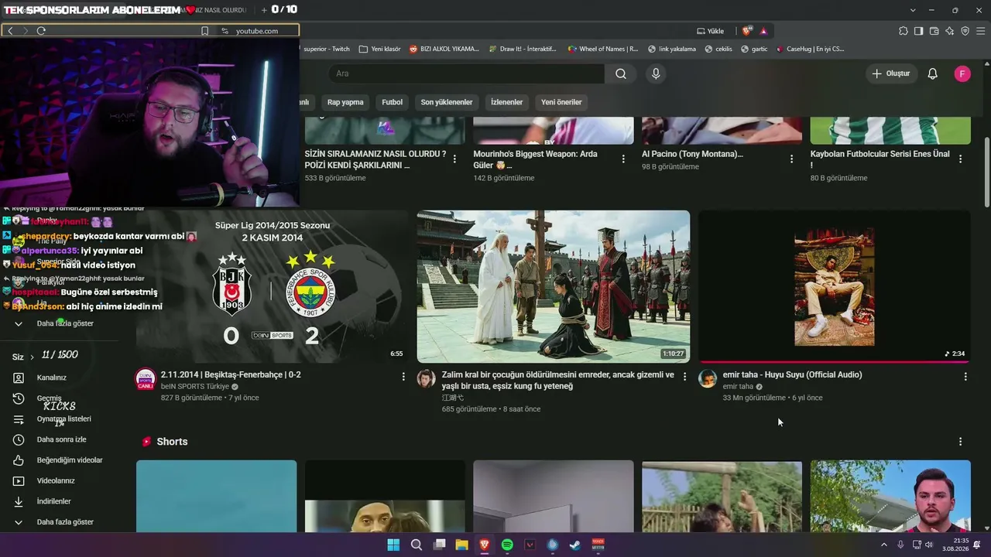This screenshot has height=557, width=991.
Task: Open options for Zalim kral video
Action: [x=684, y=377]
